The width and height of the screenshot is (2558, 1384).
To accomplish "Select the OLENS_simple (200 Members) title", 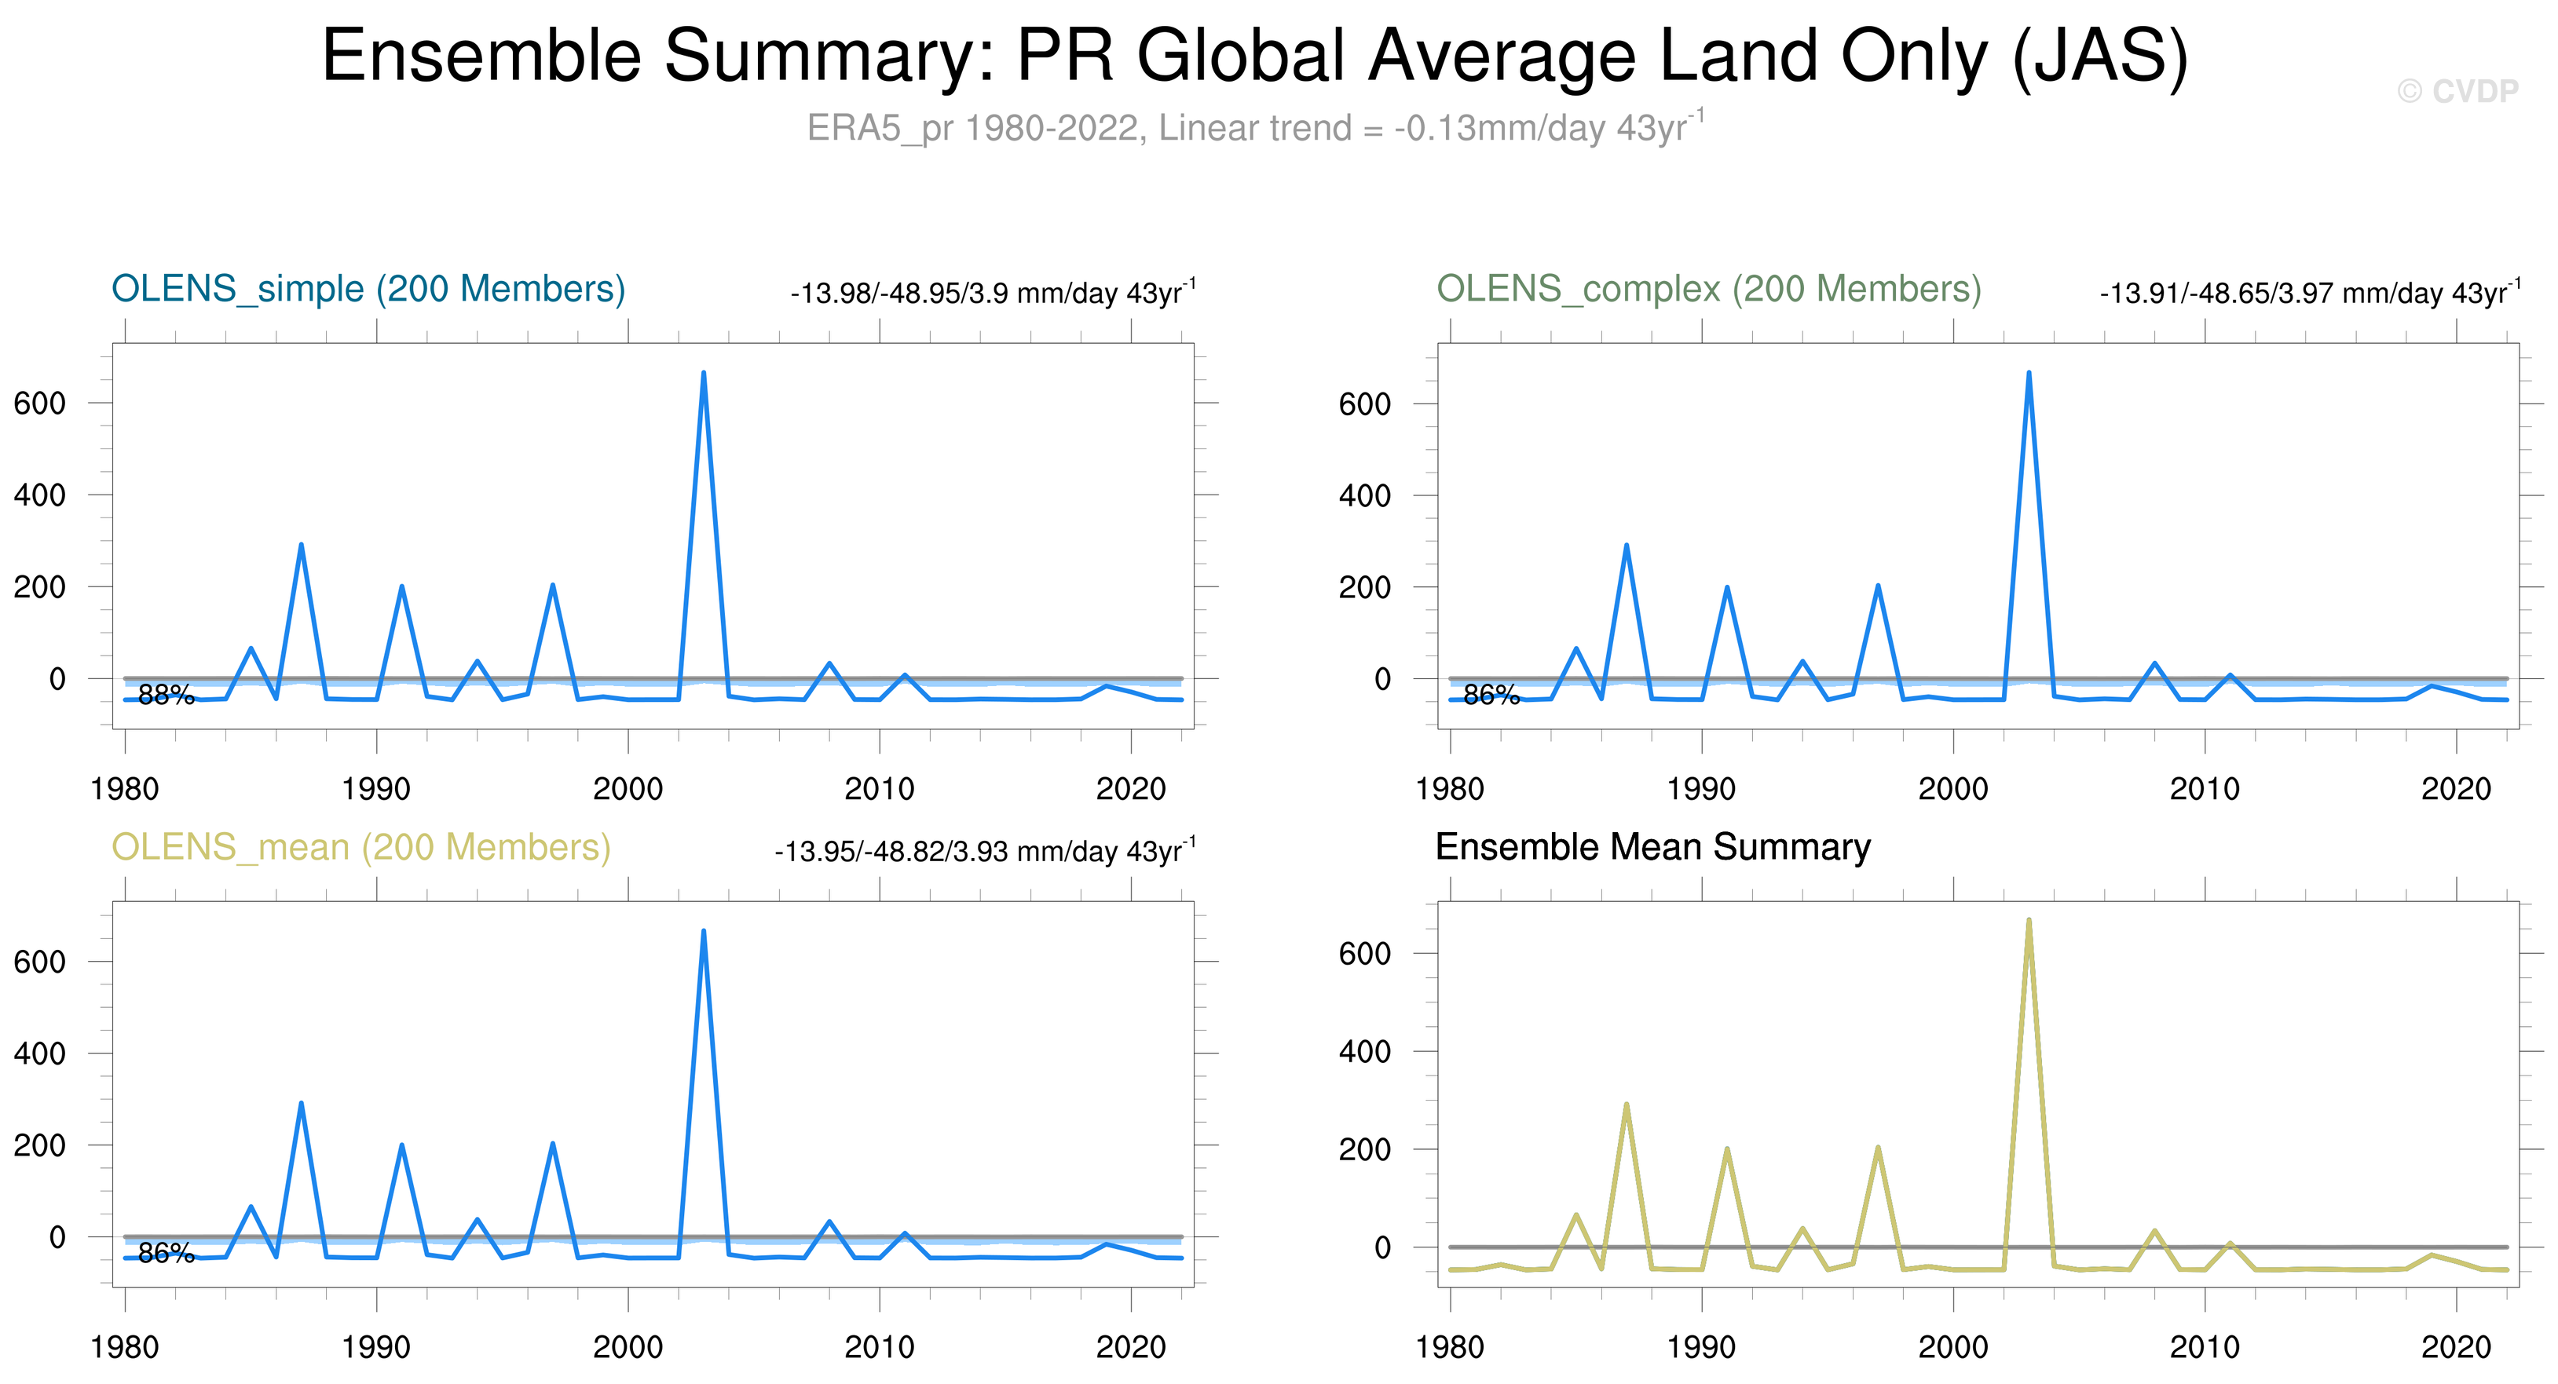I will [x=368, y=289].
